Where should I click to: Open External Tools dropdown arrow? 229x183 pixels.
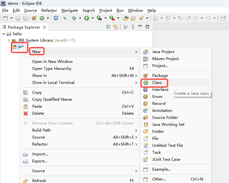click(118, 18)
